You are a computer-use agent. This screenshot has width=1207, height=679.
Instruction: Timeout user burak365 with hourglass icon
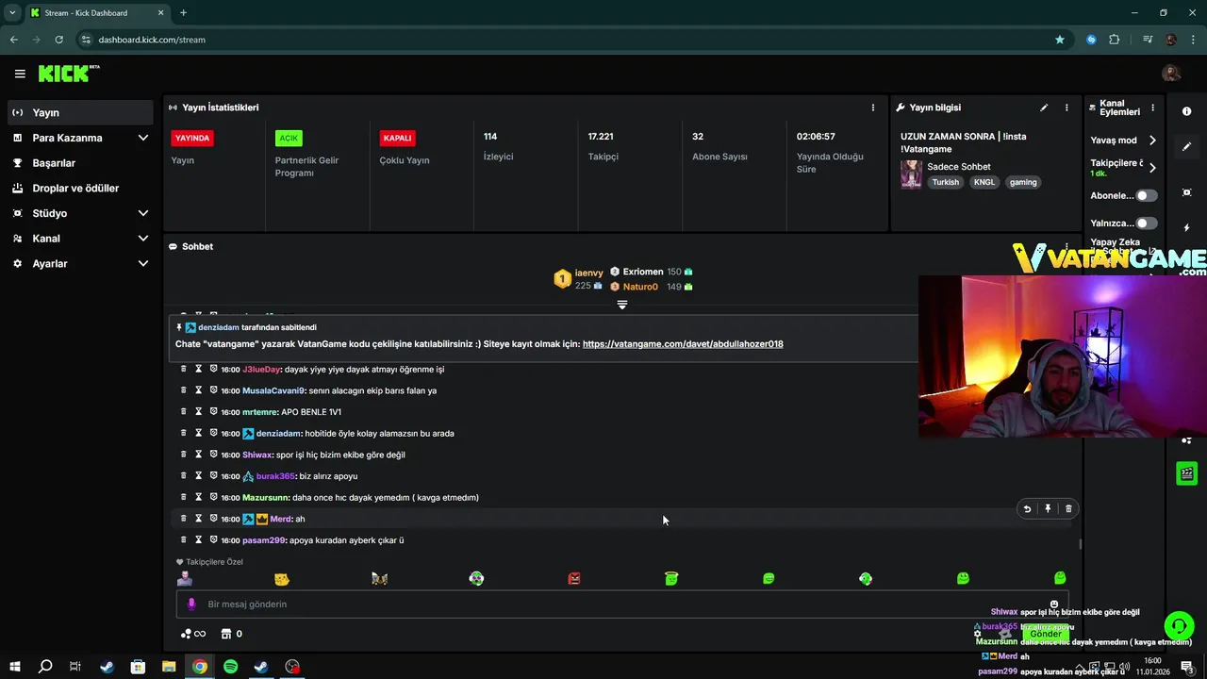click(198, 476)
